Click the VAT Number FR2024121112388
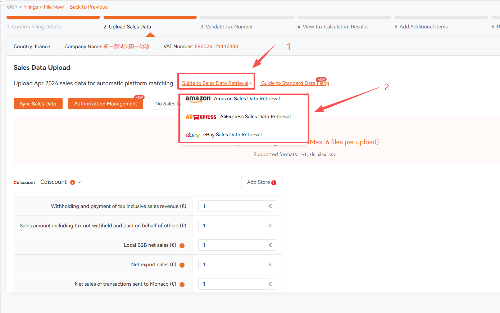 pos(216,46)
